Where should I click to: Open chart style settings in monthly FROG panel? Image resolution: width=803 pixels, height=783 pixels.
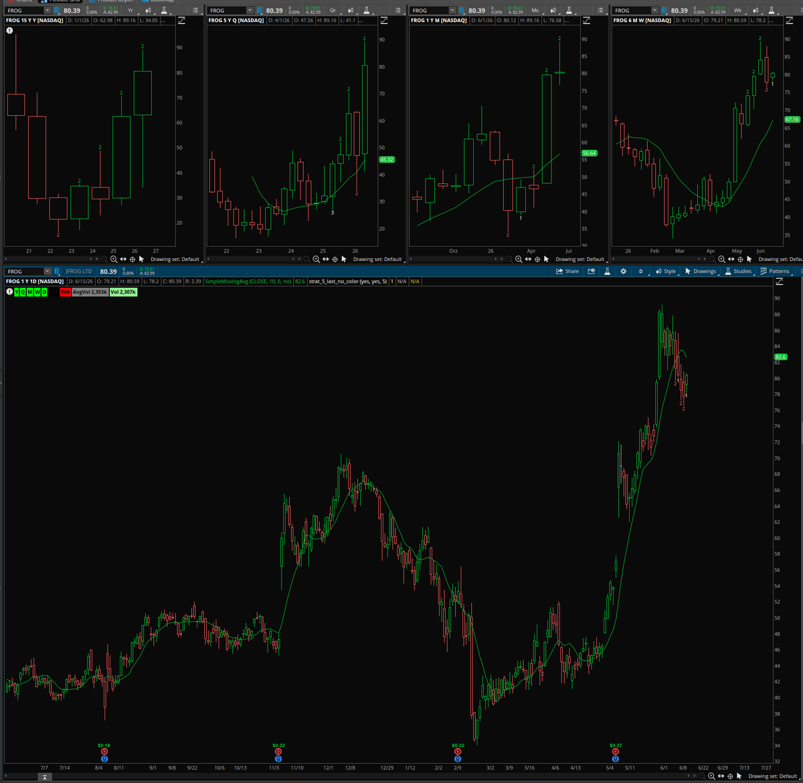(x=554, y=11)
